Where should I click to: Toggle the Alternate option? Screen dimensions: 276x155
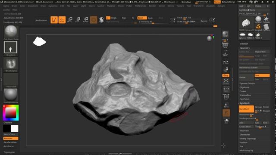pyautogui.click(x=11, y=138)
